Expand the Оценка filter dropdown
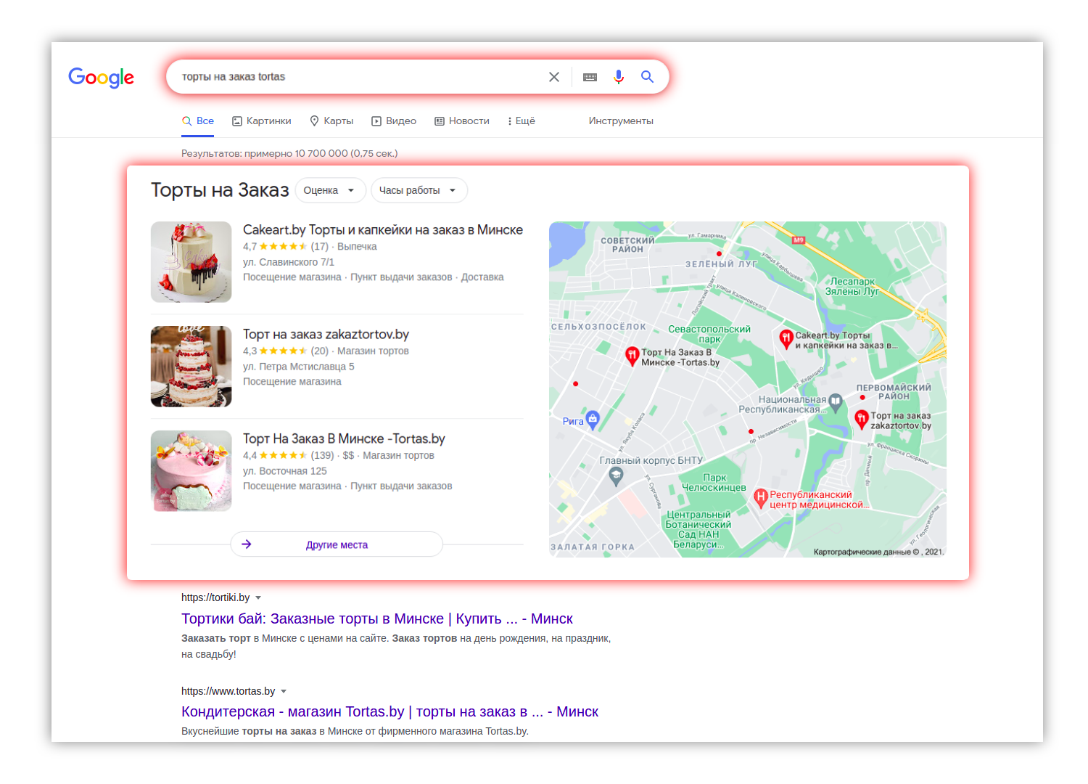This screenshot has height=784, width=1088. [x=330, y=190]
